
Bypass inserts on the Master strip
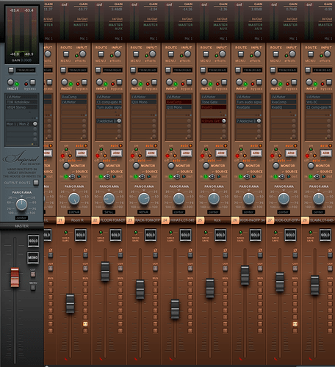point(32,82)
